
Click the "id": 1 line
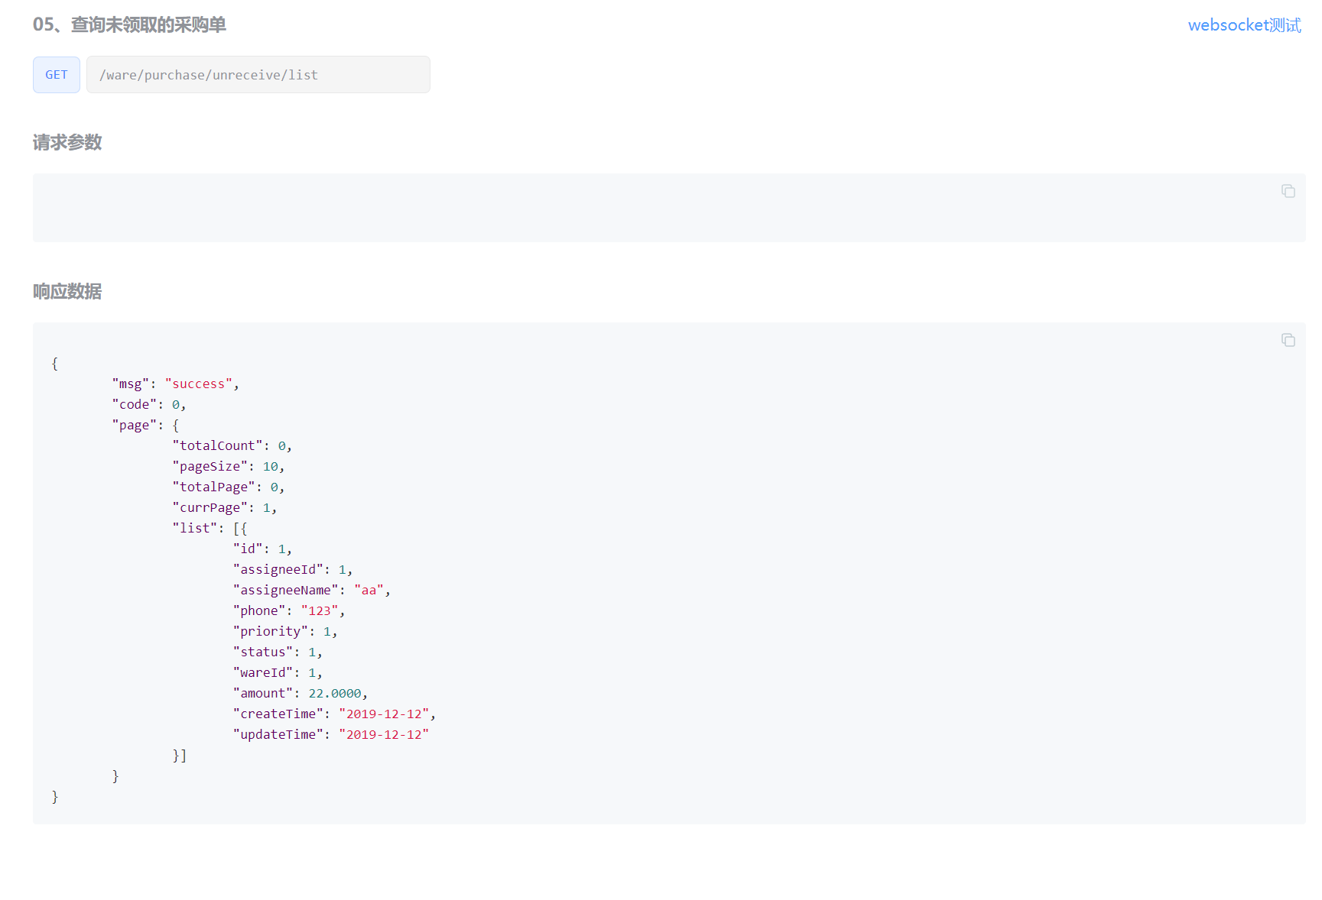[x=262, y=549]
